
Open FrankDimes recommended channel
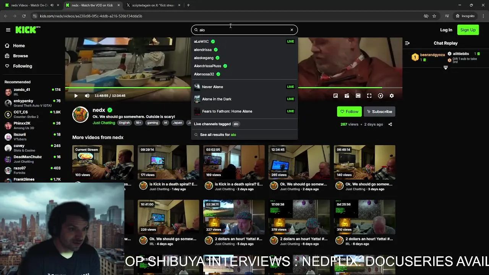point(32,180)
